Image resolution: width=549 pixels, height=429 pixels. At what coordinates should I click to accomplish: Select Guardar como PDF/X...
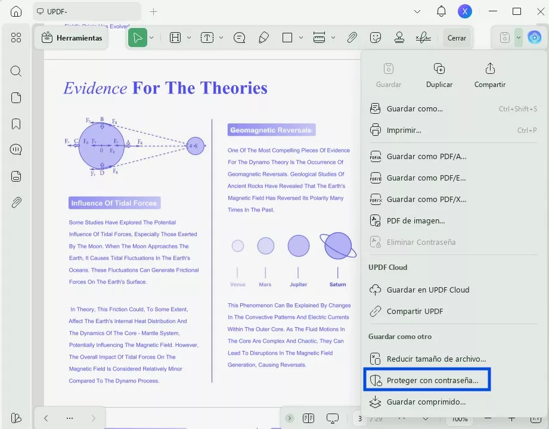pyautogui.click(x=454, y=199)
